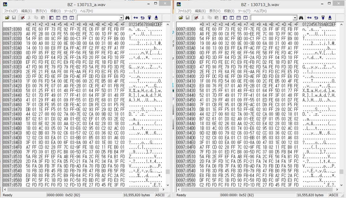Expand the search dropdown in 130713_b.wav window
The image size is (346, 198).
(295, 18)
